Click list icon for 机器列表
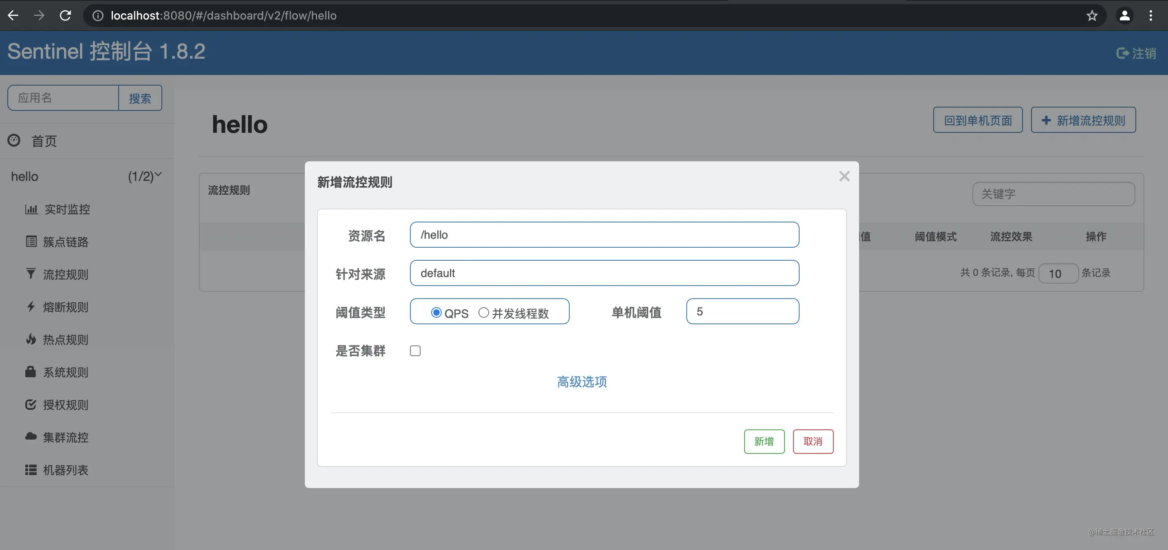Screen dimensions: 1168x550 31,470
